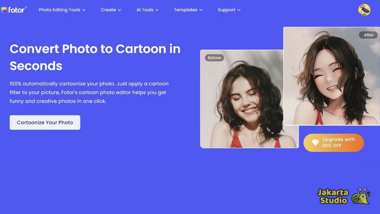This screenshot has width=380, height=214.
Task: Click the Cartoonize Your Photo button
Action: (45, 123)
